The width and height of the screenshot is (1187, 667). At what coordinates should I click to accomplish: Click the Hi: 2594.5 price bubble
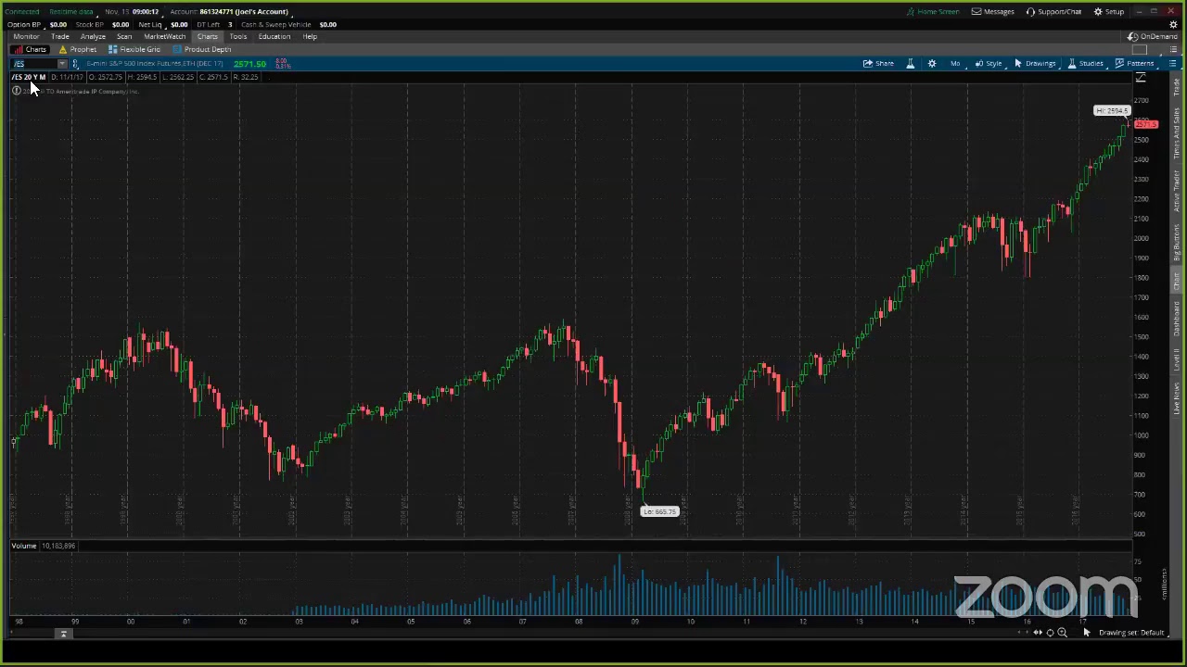pos(1112,111)
